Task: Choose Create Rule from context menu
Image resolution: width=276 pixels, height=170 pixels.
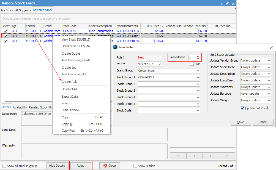Action: click(70, 82)
